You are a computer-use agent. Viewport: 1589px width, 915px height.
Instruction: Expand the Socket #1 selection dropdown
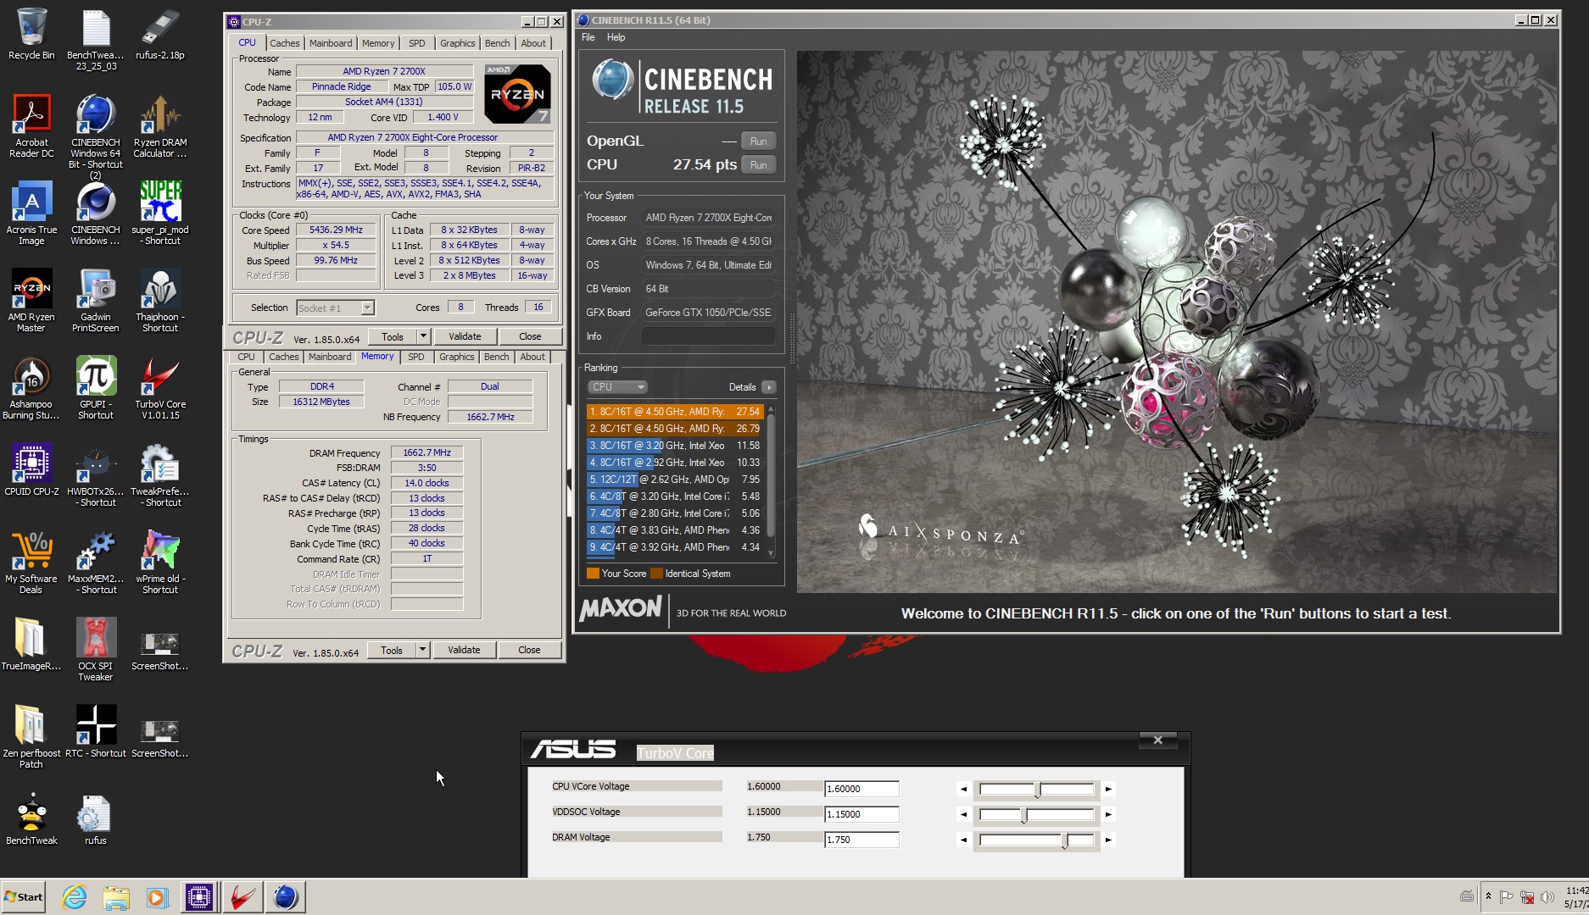367,308
